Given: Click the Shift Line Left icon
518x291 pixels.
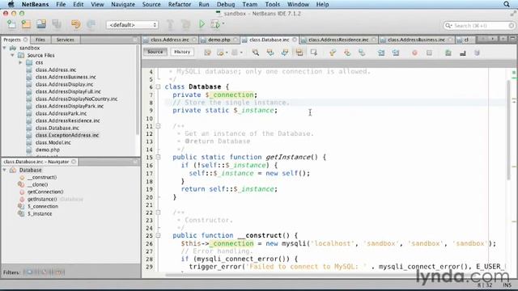Looking at the screenshot, I should coord(381,53).
